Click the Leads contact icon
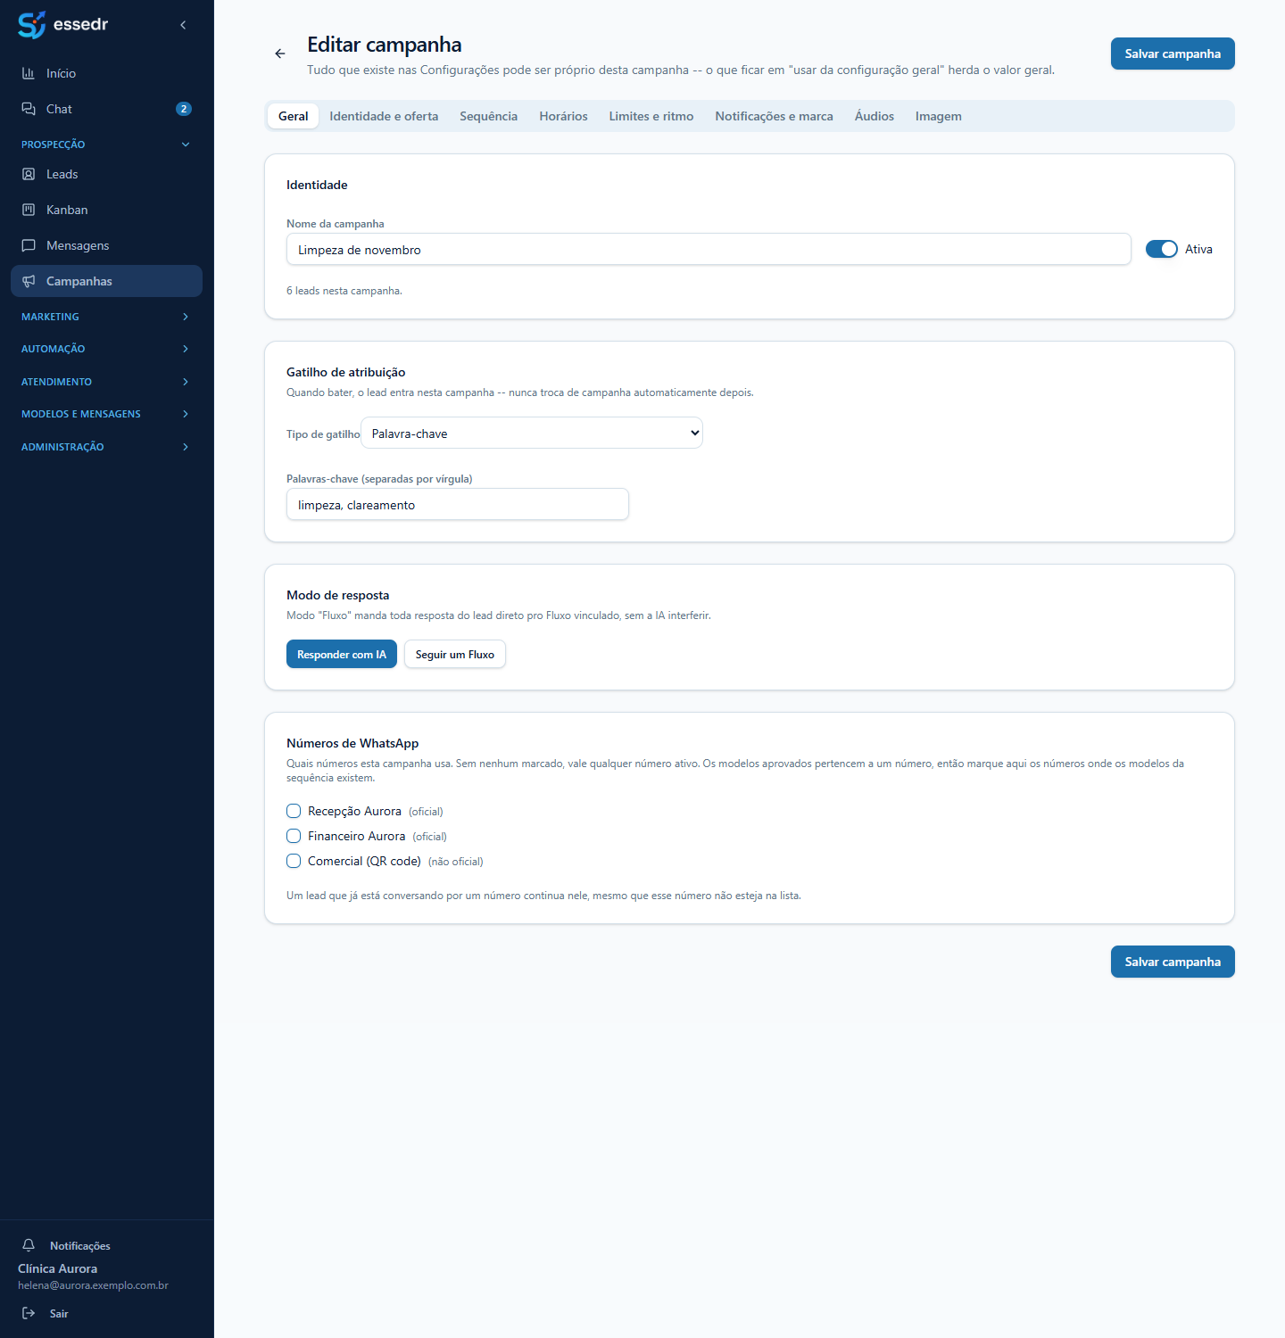The height and width of the screenshot is (1338, 1285). (x=29, y=174)
